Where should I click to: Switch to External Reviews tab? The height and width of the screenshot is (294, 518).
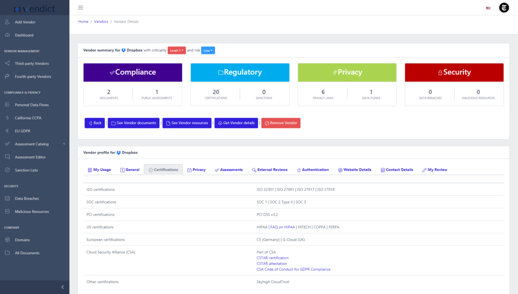[270, 170]
